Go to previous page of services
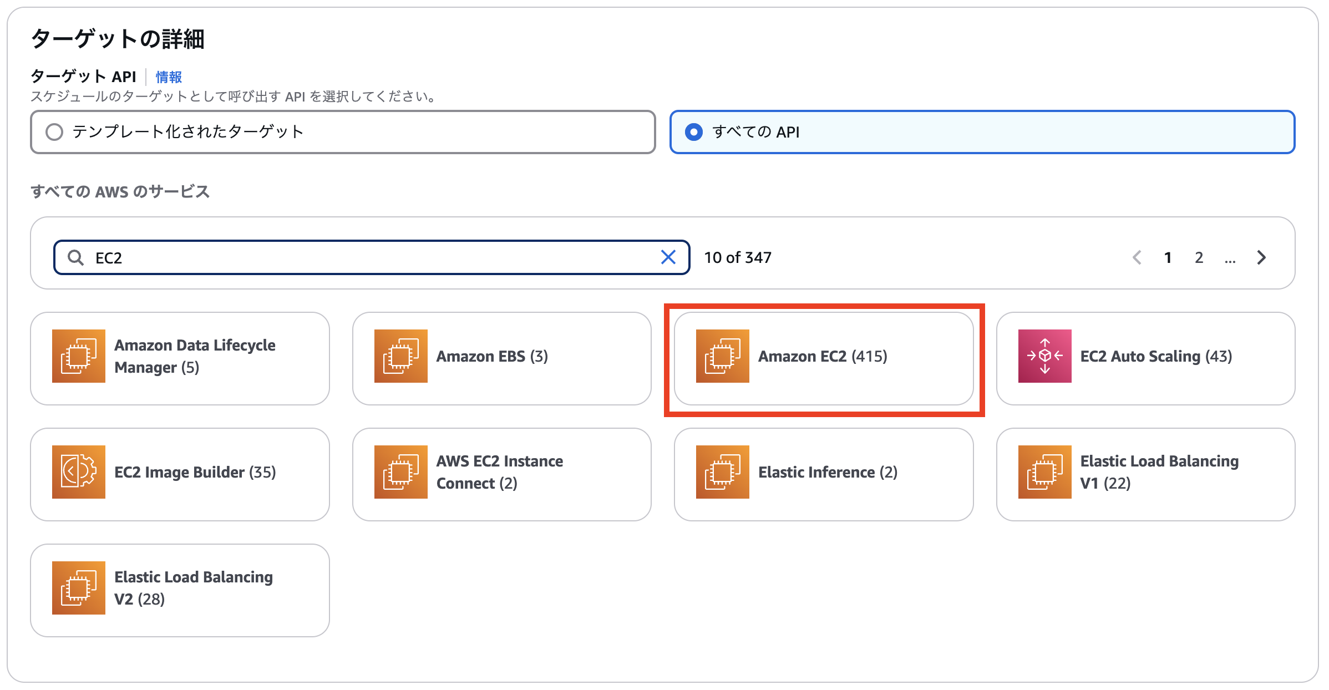The height and width of the screenshot is (690, 1329). pyautogui.click(x=1137, y=257)
